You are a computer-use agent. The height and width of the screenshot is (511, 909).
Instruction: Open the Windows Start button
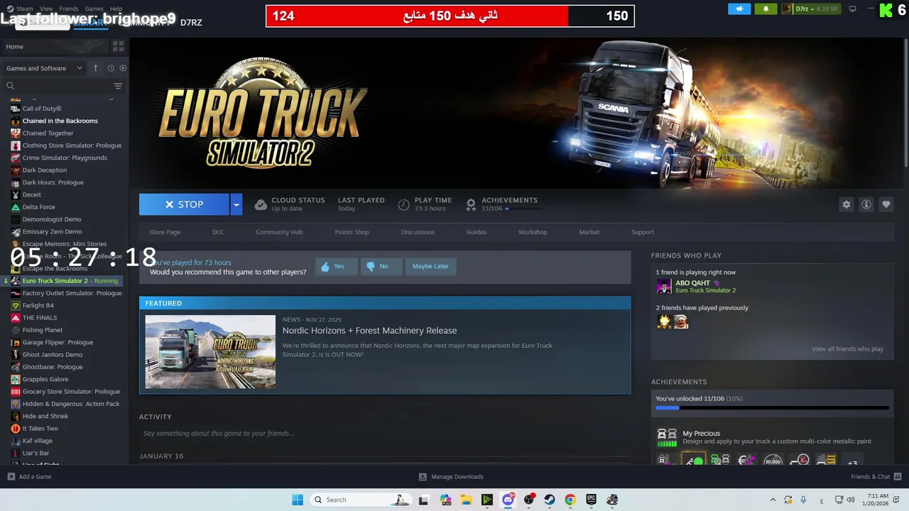[298, 500]
